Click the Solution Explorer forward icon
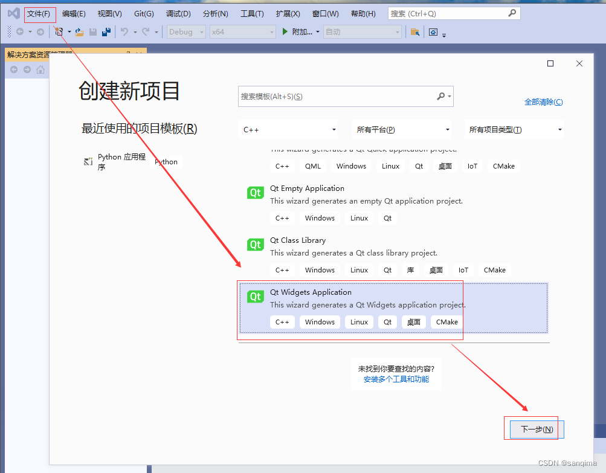The height and width of the screenshot is (473, 606). click(x=27, y=69)
